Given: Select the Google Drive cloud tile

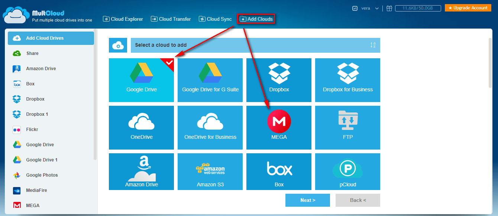Looking at the screenshot, I should tap(141, 80).
